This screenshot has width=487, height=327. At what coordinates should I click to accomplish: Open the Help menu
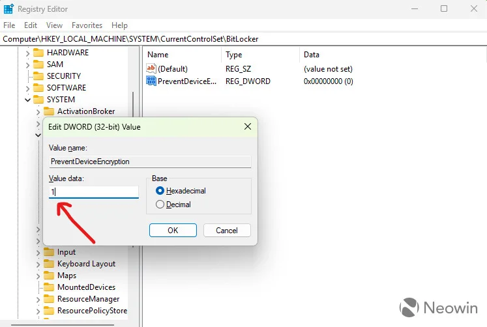[x=119, y=25]
